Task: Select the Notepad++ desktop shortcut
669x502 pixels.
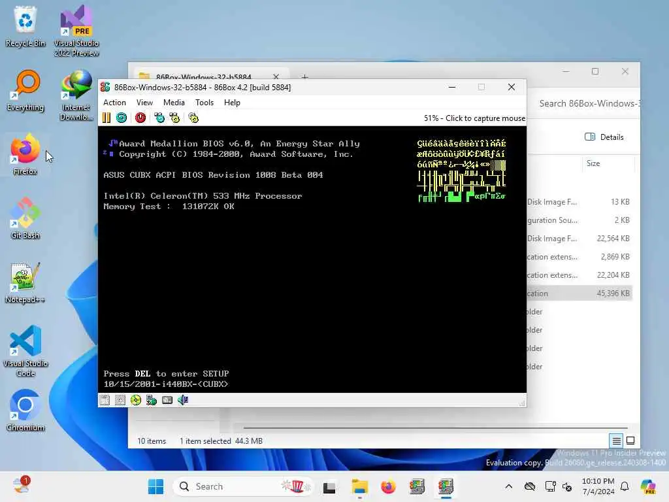Action: [25, 282]
